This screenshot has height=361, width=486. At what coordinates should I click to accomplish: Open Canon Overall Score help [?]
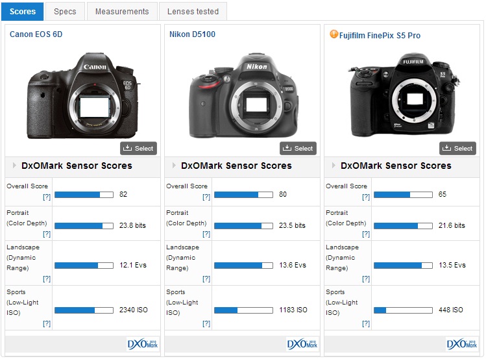[47, 197]
